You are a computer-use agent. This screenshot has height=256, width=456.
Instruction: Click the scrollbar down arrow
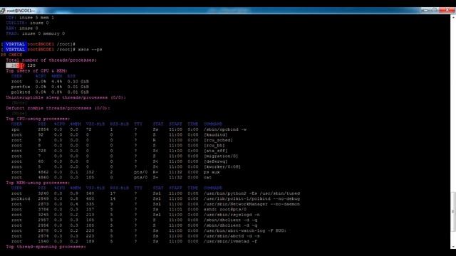click(453, 247)
